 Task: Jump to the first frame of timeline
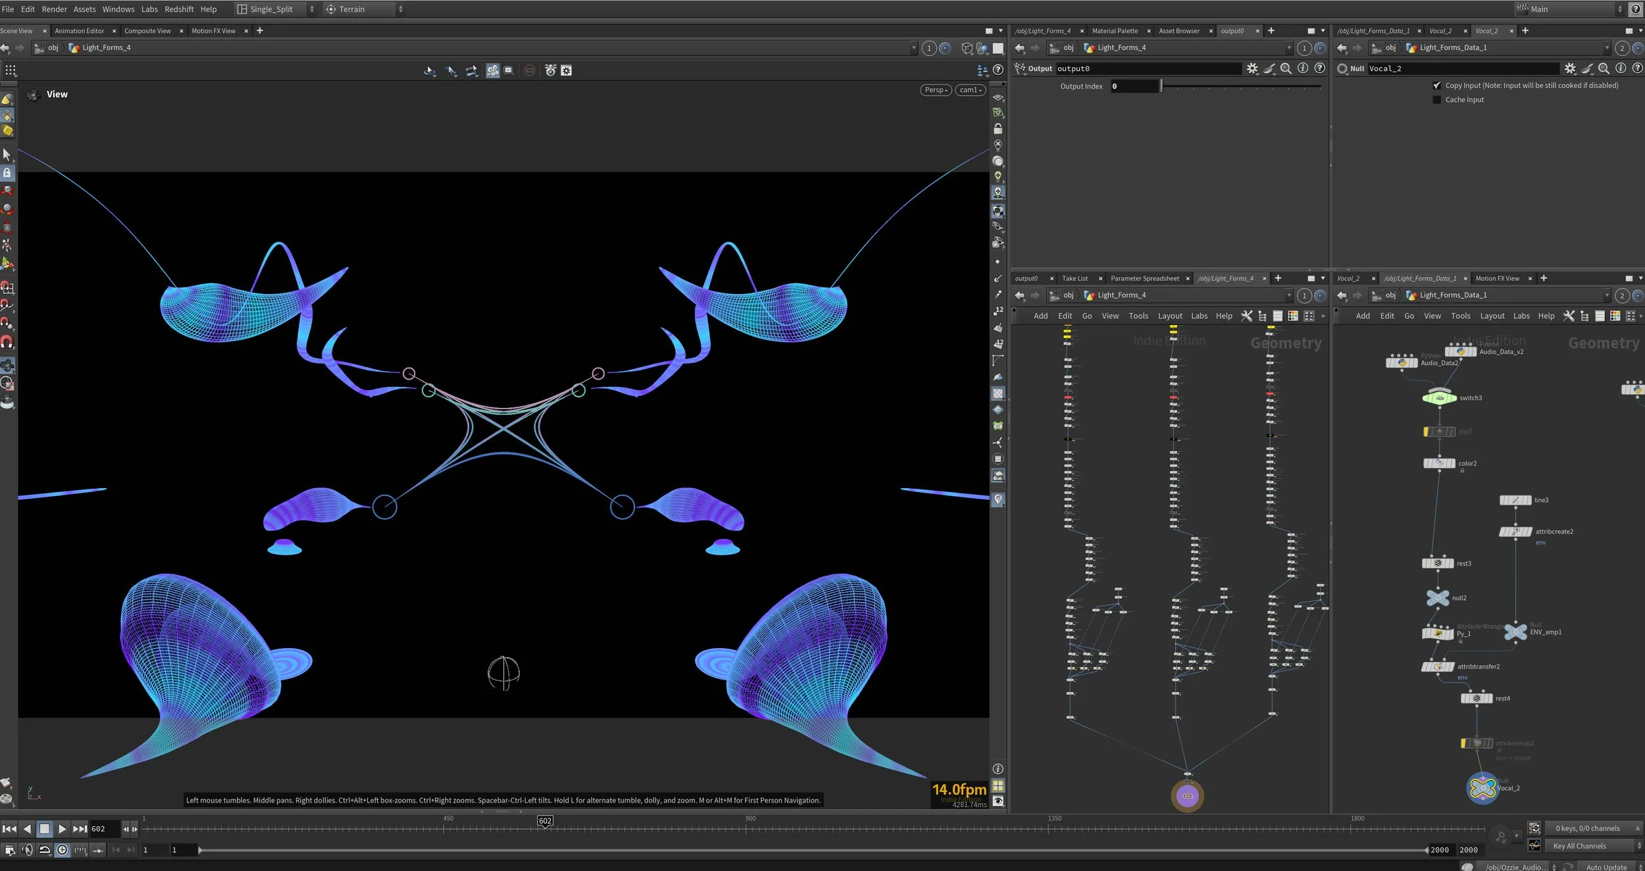click(x=9, y=829)
